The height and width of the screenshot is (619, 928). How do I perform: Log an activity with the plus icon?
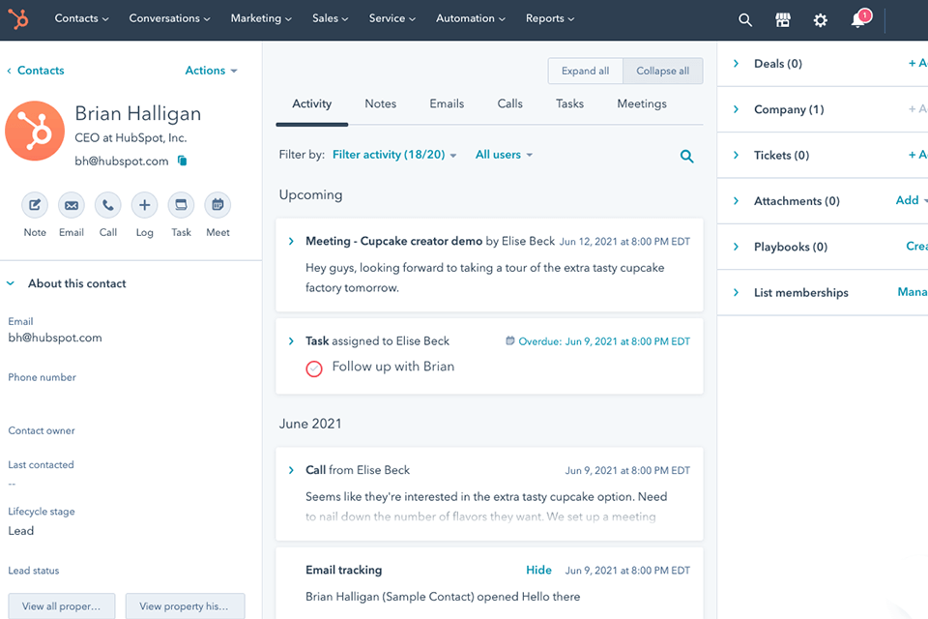(144, 206)
